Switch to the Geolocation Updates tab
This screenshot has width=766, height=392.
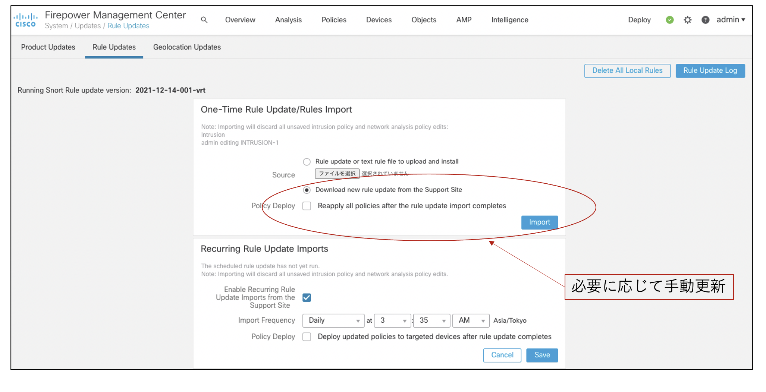[187, 47]
